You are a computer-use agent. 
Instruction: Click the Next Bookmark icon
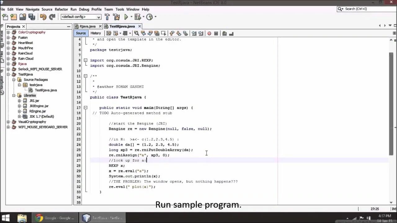[179, 33]
